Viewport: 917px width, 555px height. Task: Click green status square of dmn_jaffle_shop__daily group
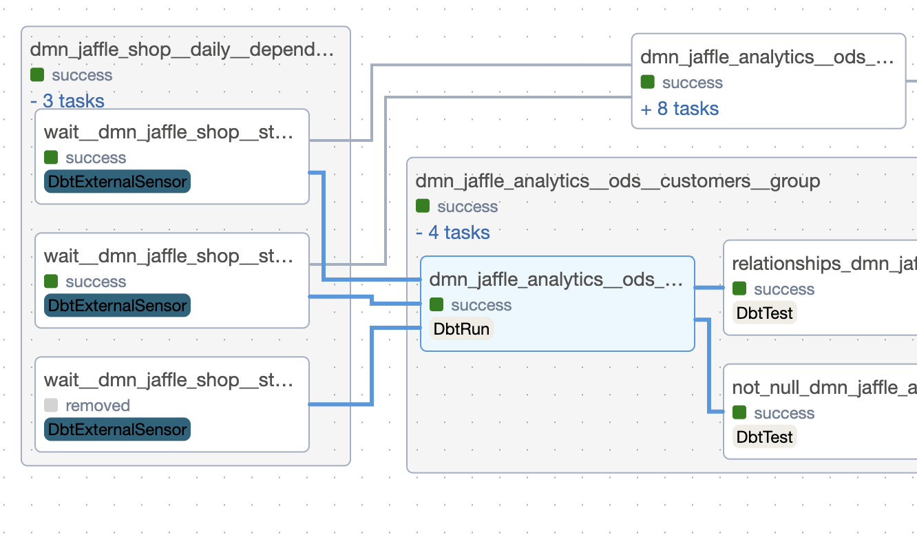tap(37, 75)
